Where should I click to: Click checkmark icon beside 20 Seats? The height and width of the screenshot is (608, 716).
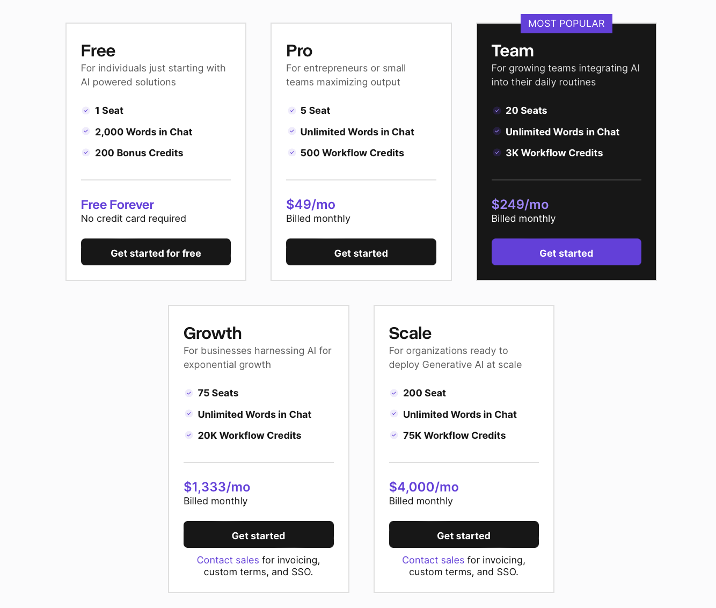pos(497,111)
